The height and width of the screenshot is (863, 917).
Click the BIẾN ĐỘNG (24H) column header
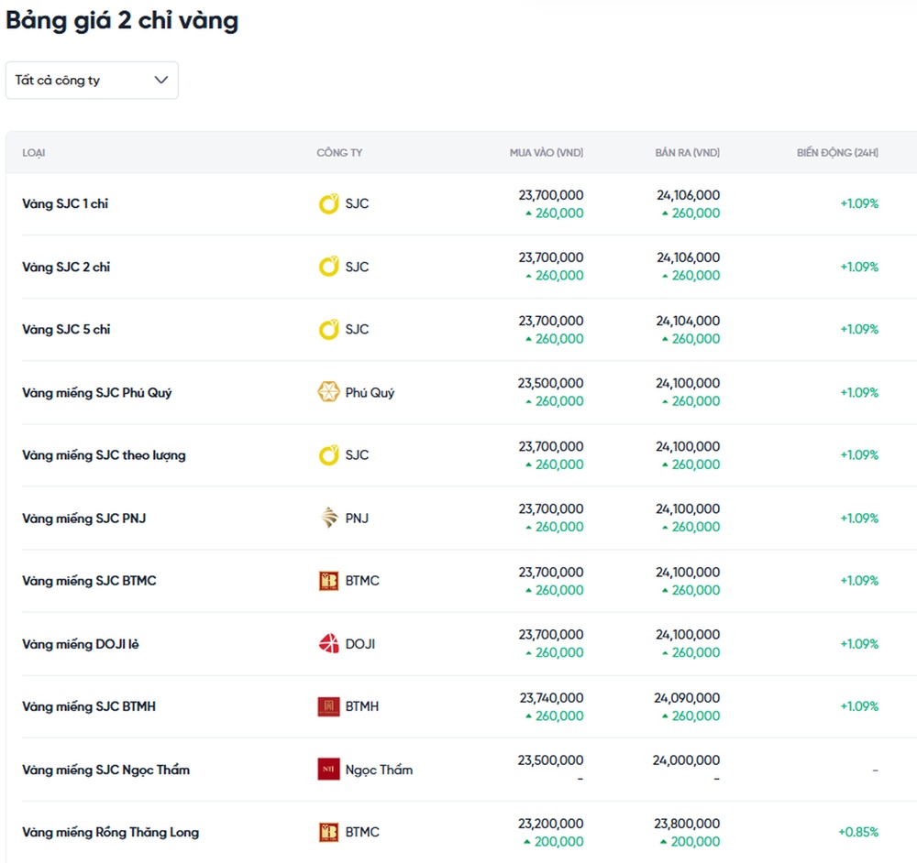click(837, 153)
